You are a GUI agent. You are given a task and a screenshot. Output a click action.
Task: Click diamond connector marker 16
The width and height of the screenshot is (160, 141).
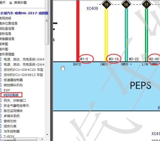tap(126, 4)
